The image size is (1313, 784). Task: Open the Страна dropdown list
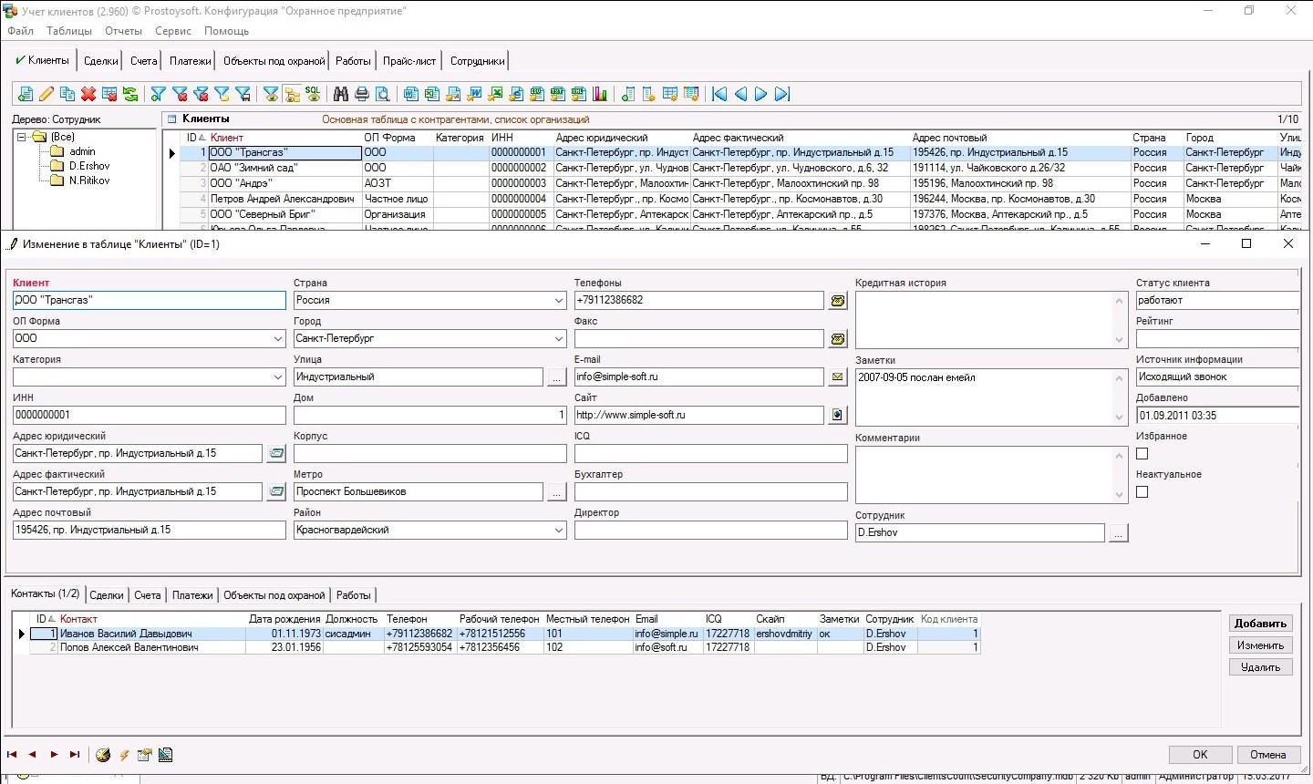point(558,301)
